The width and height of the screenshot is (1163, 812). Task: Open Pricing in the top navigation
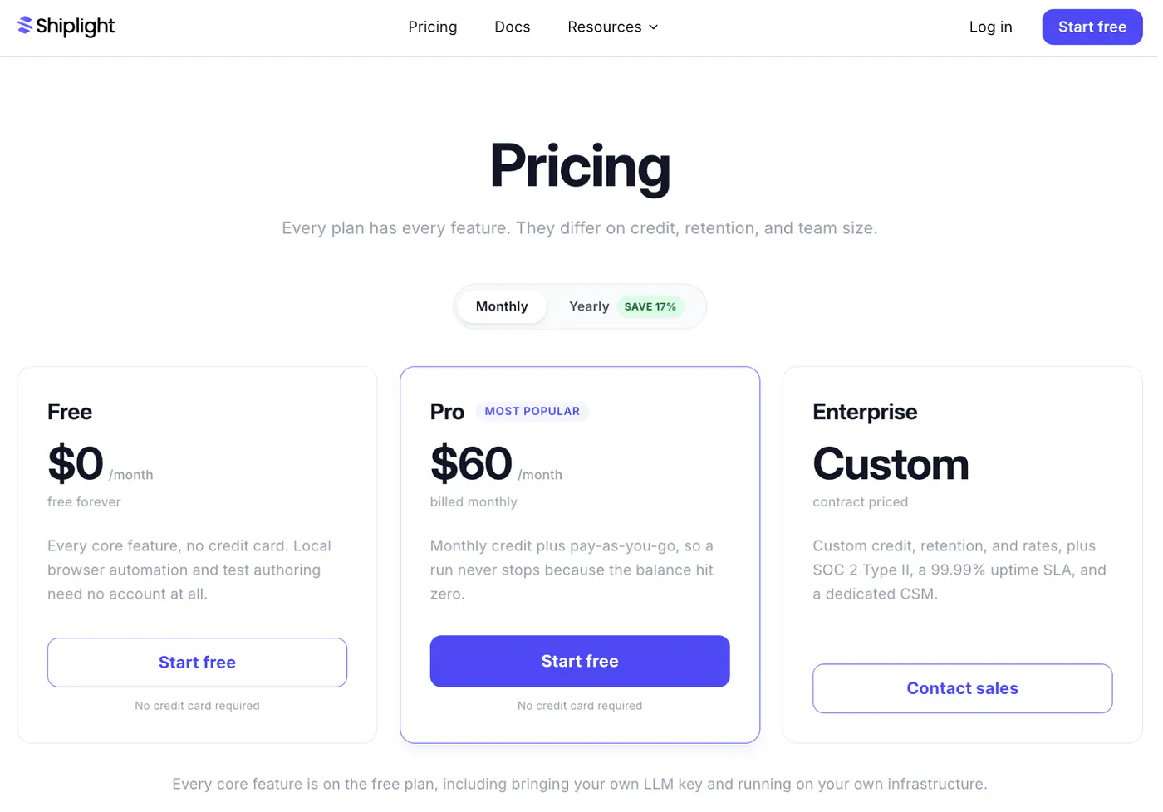(x=433, y=27)
